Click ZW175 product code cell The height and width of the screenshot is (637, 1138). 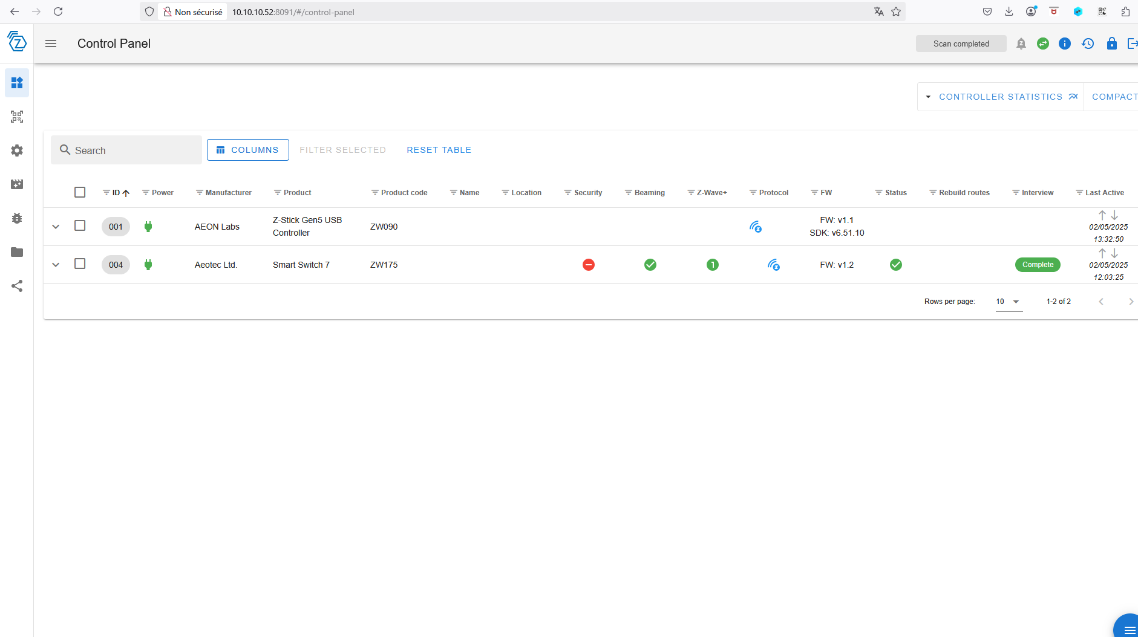[384, 265]
